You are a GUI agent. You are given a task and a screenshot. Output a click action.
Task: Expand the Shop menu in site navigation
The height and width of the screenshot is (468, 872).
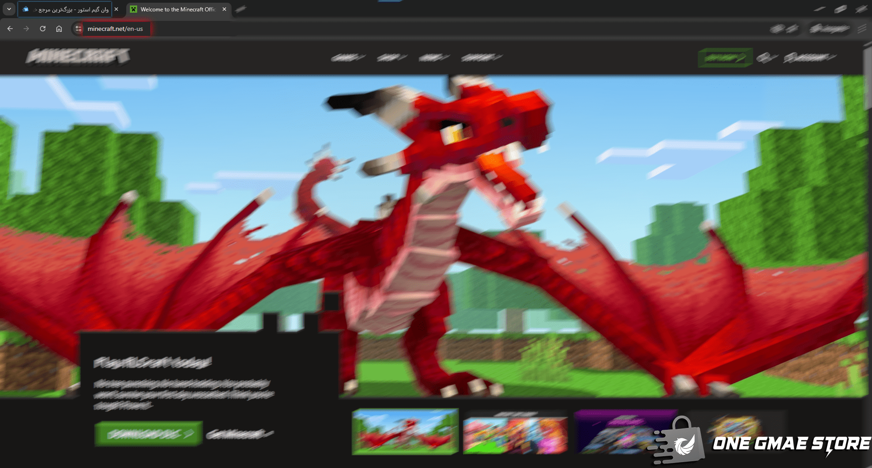click(391, 57)
